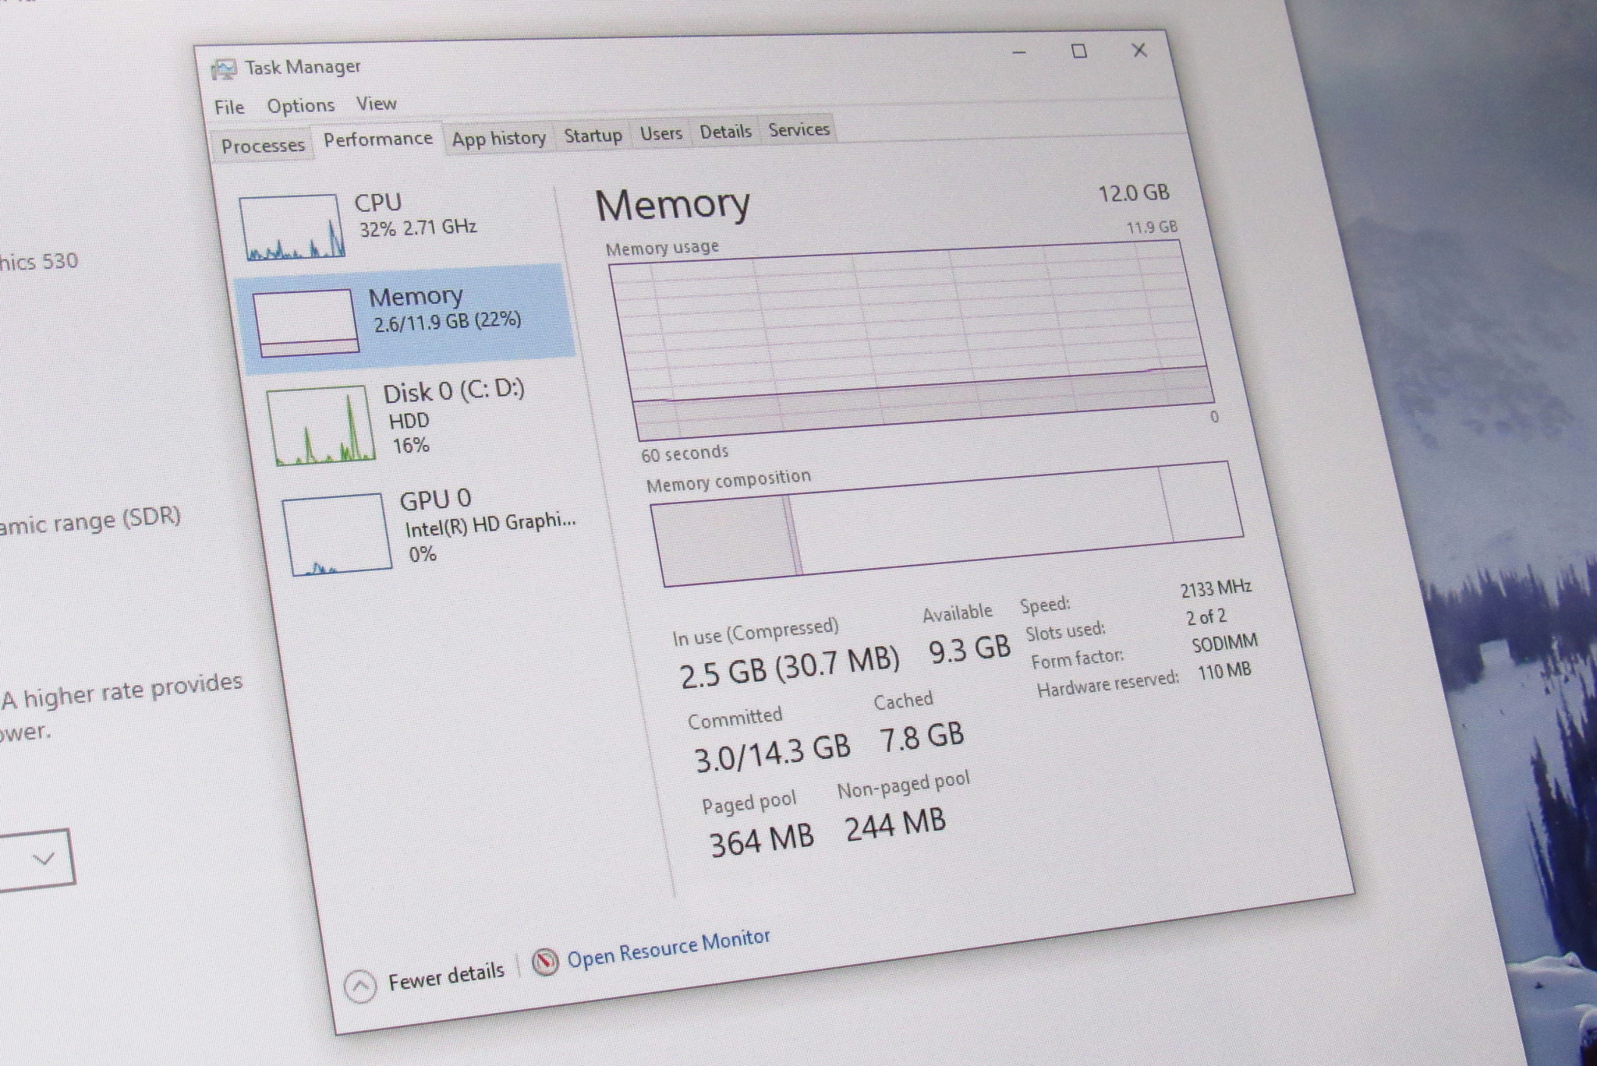Image resolution: width=1597 pixels, height=1066 pixels.
Task: Click the GPU 0 activity thumbnail
Action: tap(335, 534)
